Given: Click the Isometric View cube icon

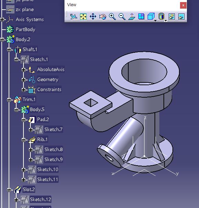Looking at the screenshot, I should point(151,17).
